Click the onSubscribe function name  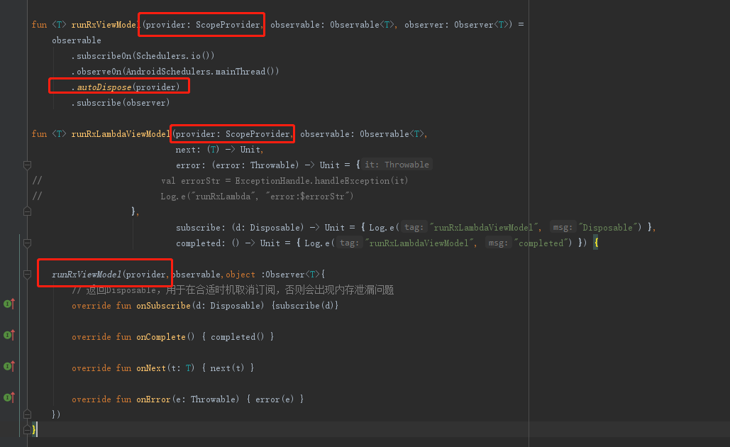coord(163,305)
